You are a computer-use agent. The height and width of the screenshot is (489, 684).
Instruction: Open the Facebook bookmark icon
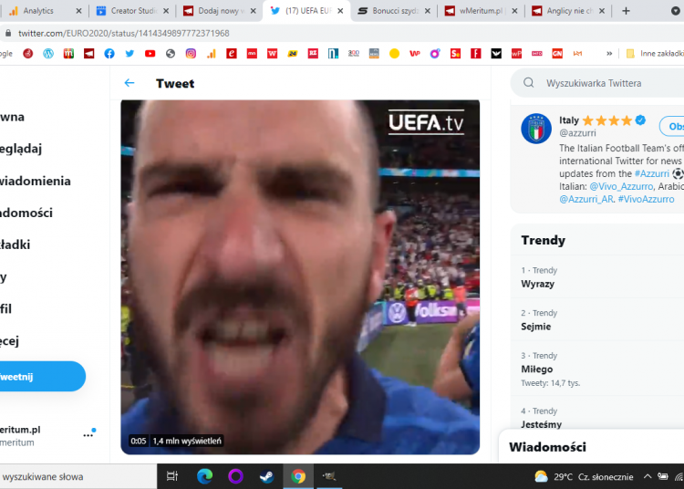point(109,54)
